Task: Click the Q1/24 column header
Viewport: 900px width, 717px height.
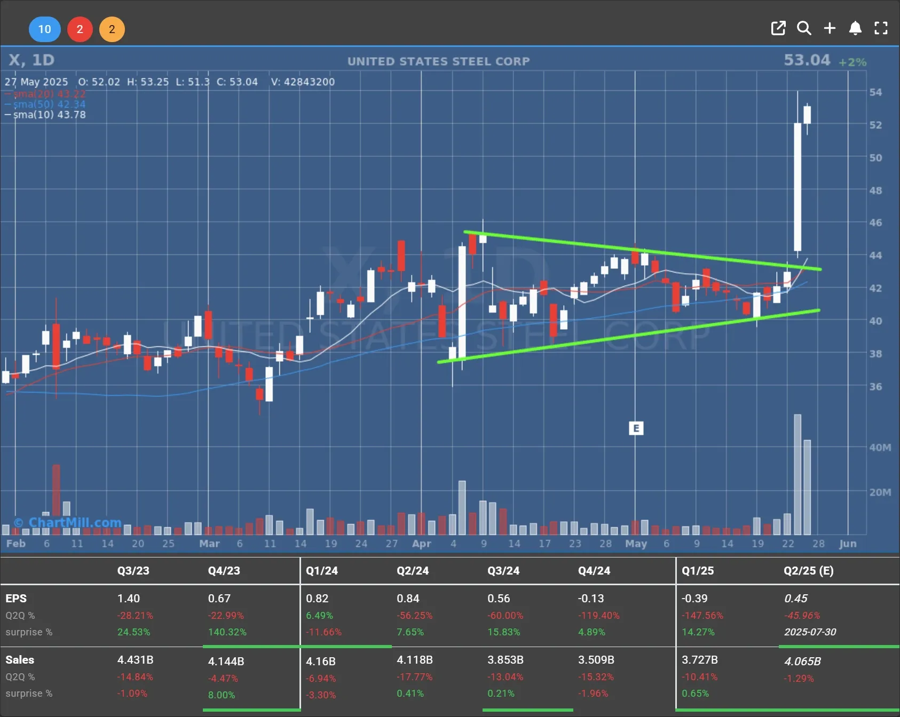Action: (322, 571)
